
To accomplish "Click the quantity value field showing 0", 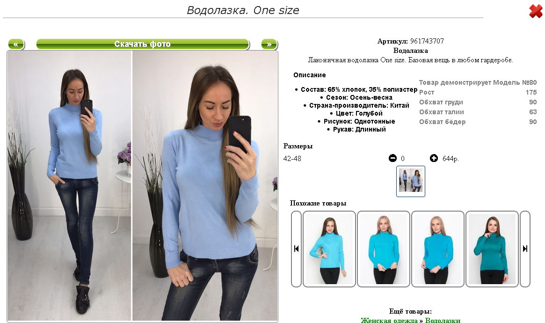I will pos(402,159).
